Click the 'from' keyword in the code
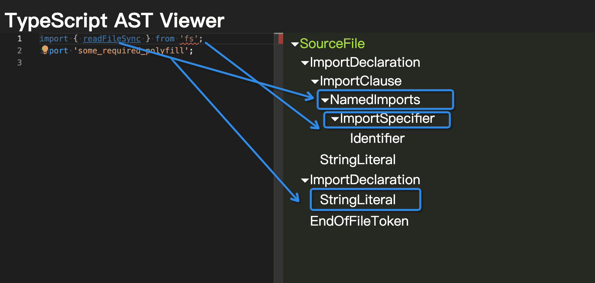 click(165, 39)
